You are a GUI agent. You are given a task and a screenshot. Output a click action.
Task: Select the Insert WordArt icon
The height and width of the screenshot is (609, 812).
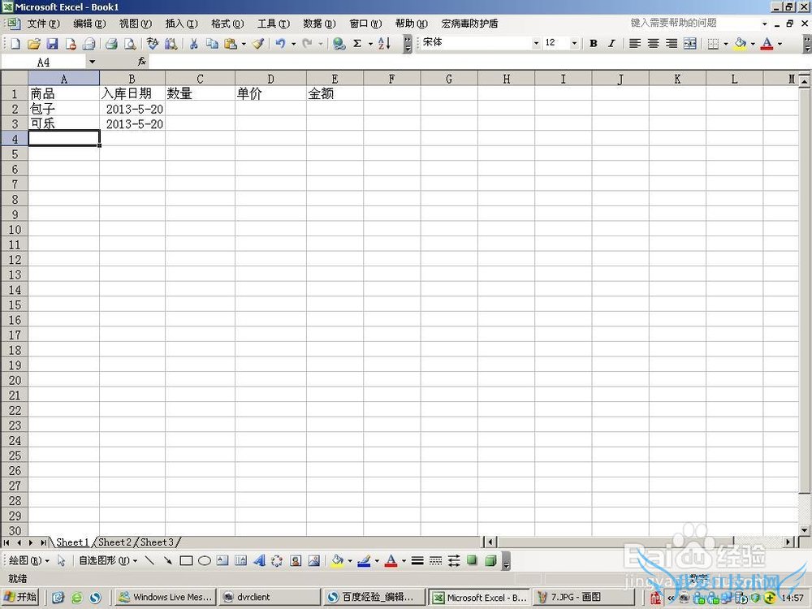259,561
